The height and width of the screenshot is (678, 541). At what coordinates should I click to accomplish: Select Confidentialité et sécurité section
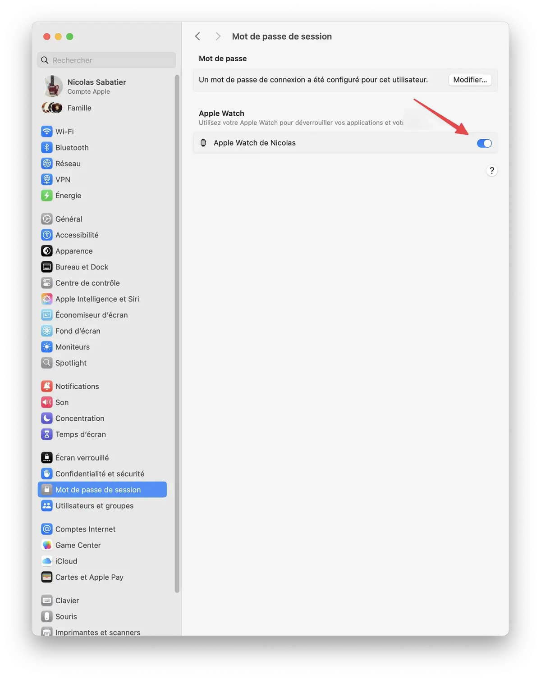(100, 473)
